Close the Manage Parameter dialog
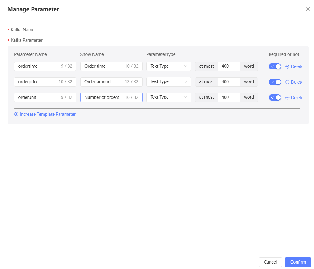The image size is (314, 269). [308, 9]
